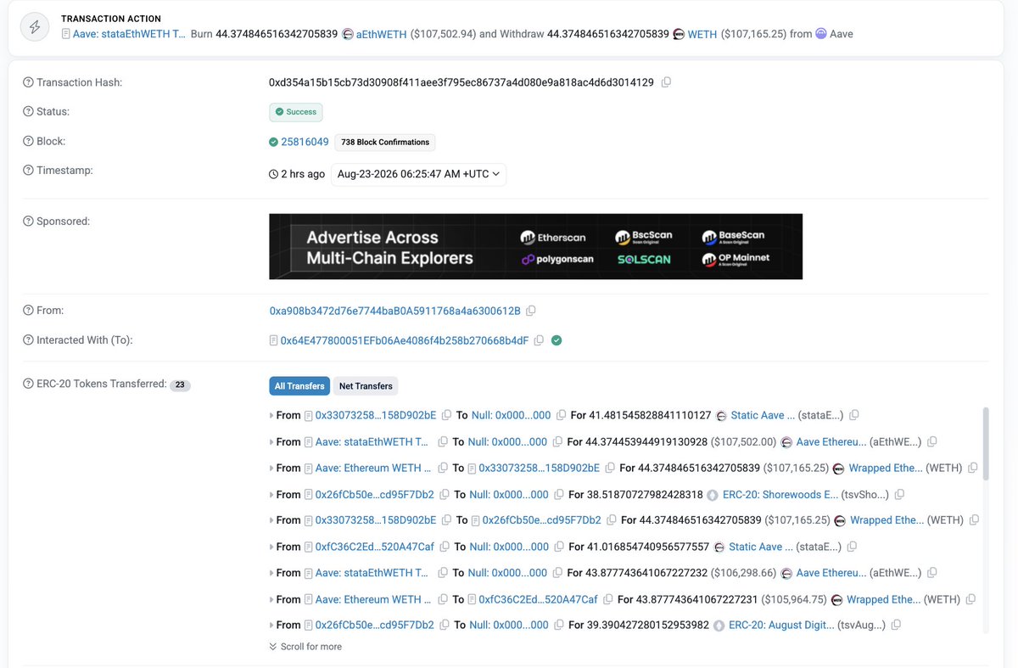Expand the 41.481545828841110127 transfer row
Image resolution: width=1018 pixels, height=668 pixels.
[x=271, y=415]
